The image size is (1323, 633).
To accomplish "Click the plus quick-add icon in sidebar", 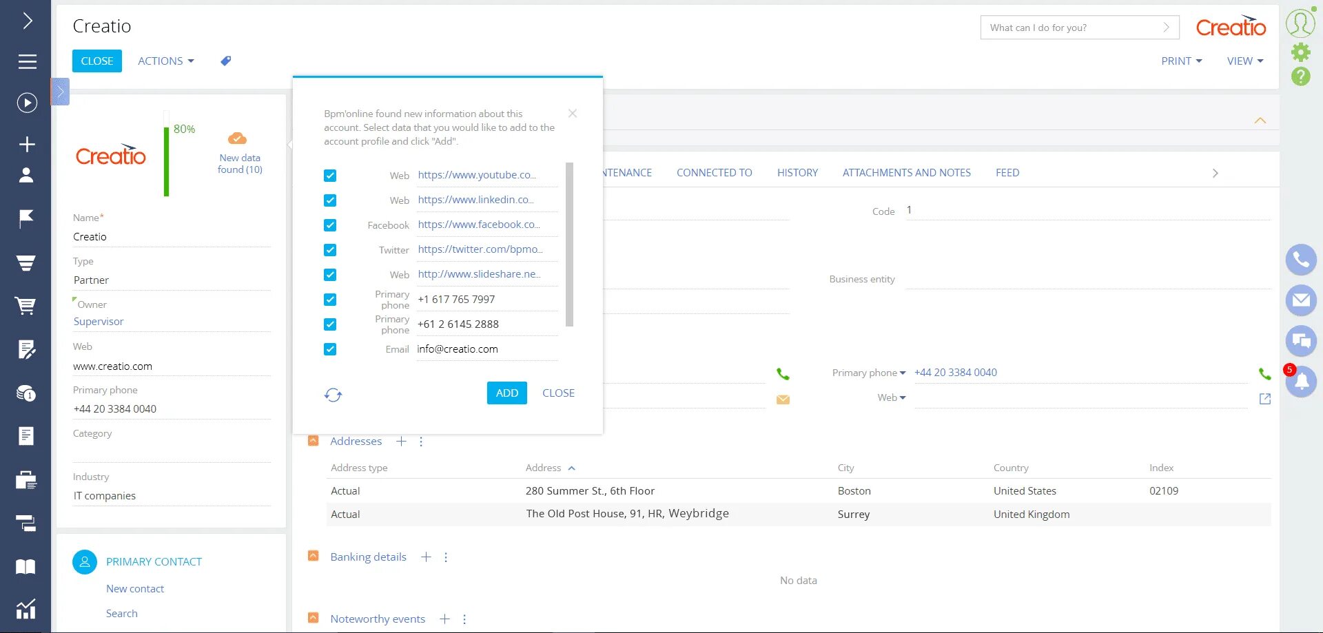I will click(x=27, y=144).
